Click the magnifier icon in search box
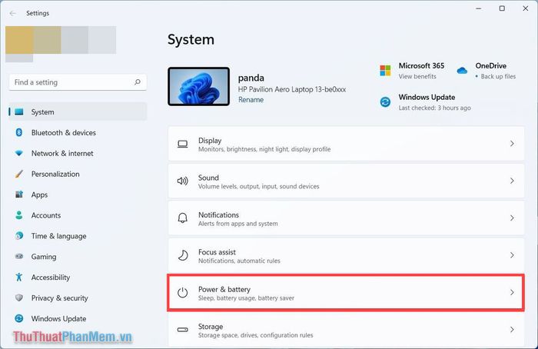Image resolution: width=538 pixels, height=349 pixels. [138, 82]
